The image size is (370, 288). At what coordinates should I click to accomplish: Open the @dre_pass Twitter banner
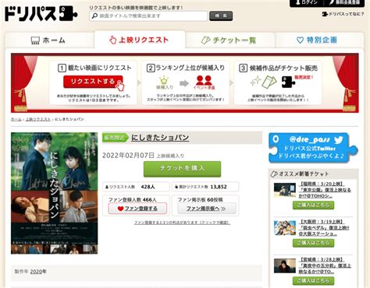(313, 148)
